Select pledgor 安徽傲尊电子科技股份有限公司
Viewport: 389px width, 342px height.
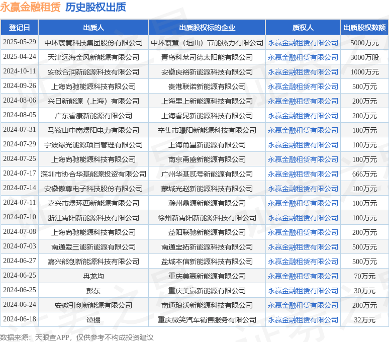click(93, 189)
